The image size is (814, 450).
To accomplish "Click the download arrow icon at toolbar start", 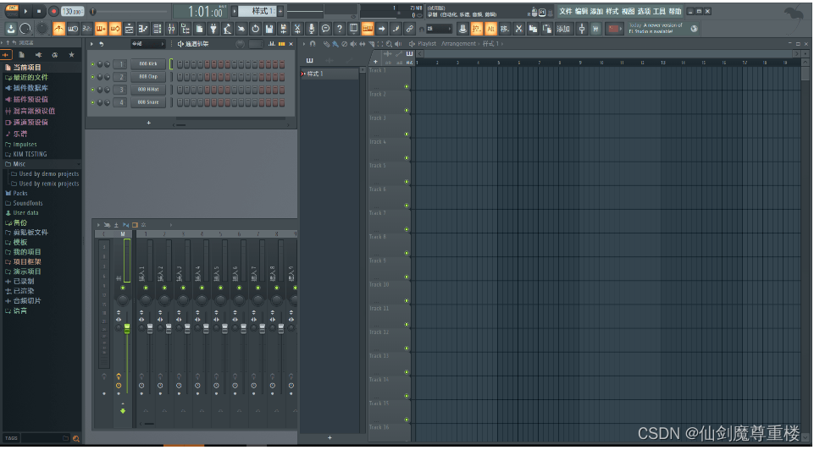I will click(x=11, y=29).
